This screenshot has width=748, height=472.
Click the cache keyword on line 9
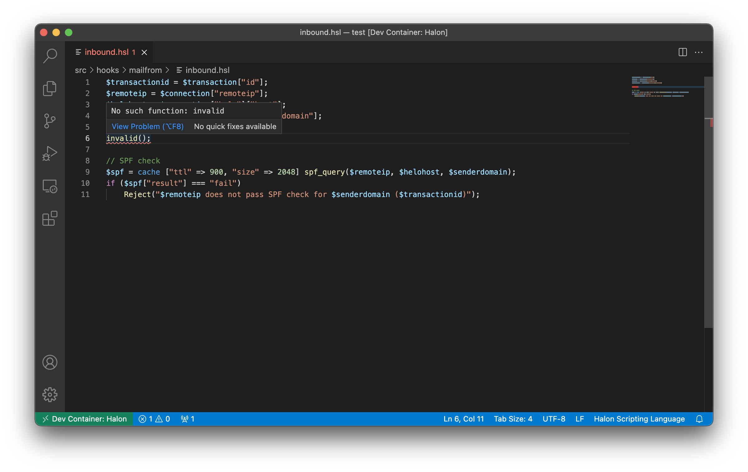pos(149,172)
